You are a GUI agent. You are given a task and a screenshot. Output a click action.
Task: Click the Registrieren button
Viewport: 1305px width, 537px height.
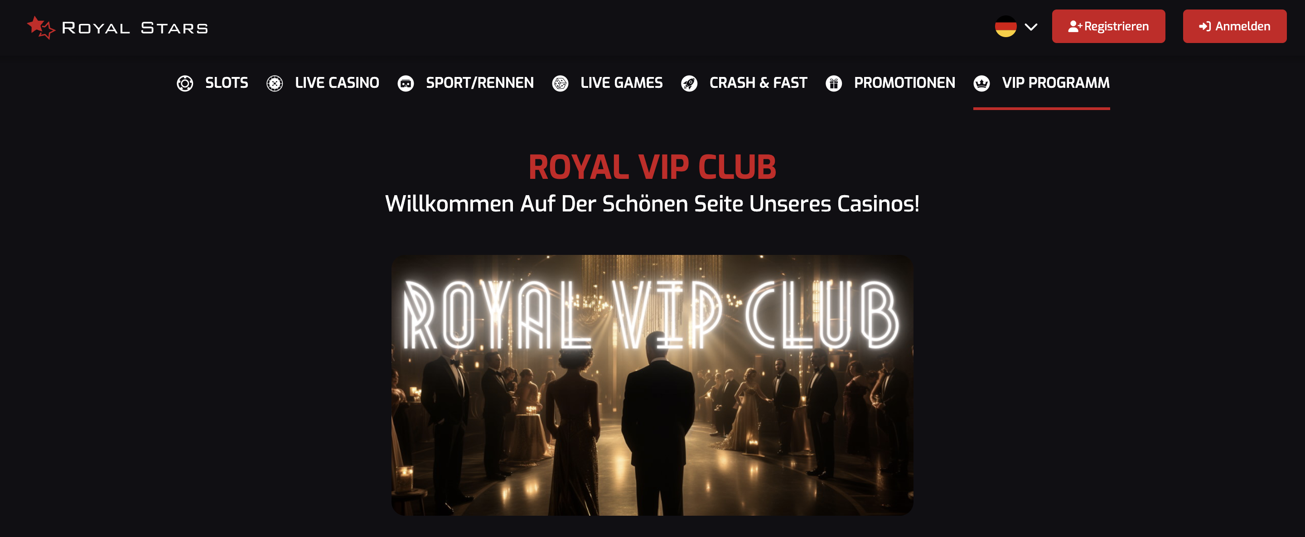point(1108,26)
